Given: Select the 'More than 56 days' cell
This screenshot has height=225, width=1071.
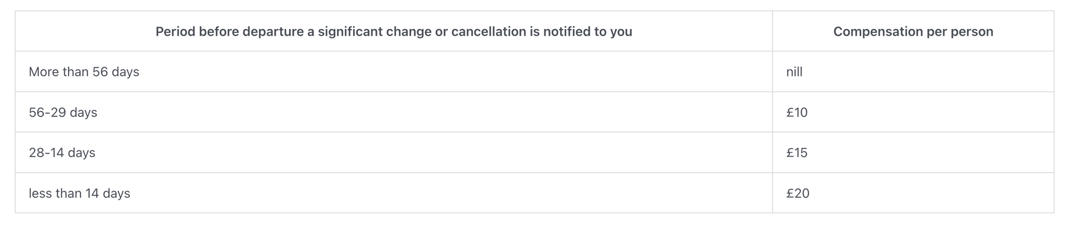Looking at the screenshot, I should tap(84, 72).
